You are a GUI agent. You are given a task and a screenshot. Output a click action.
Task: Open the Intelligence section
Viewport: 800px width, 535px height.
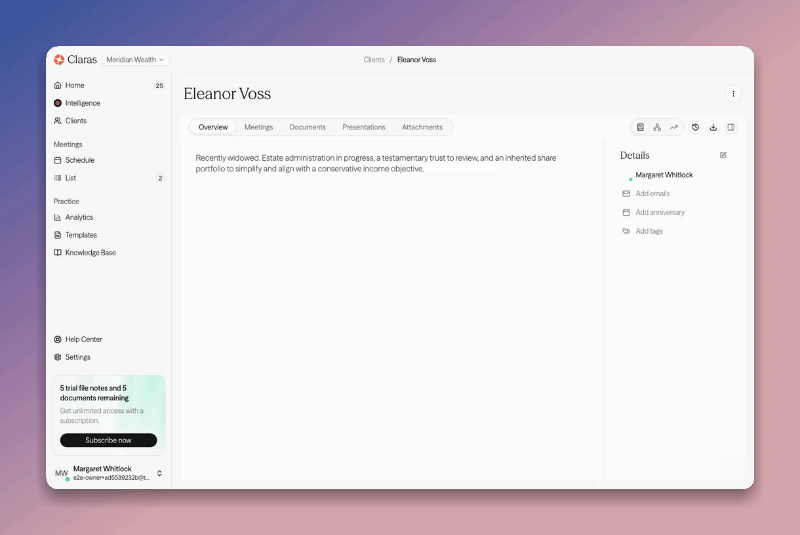(x=109, y=103)
